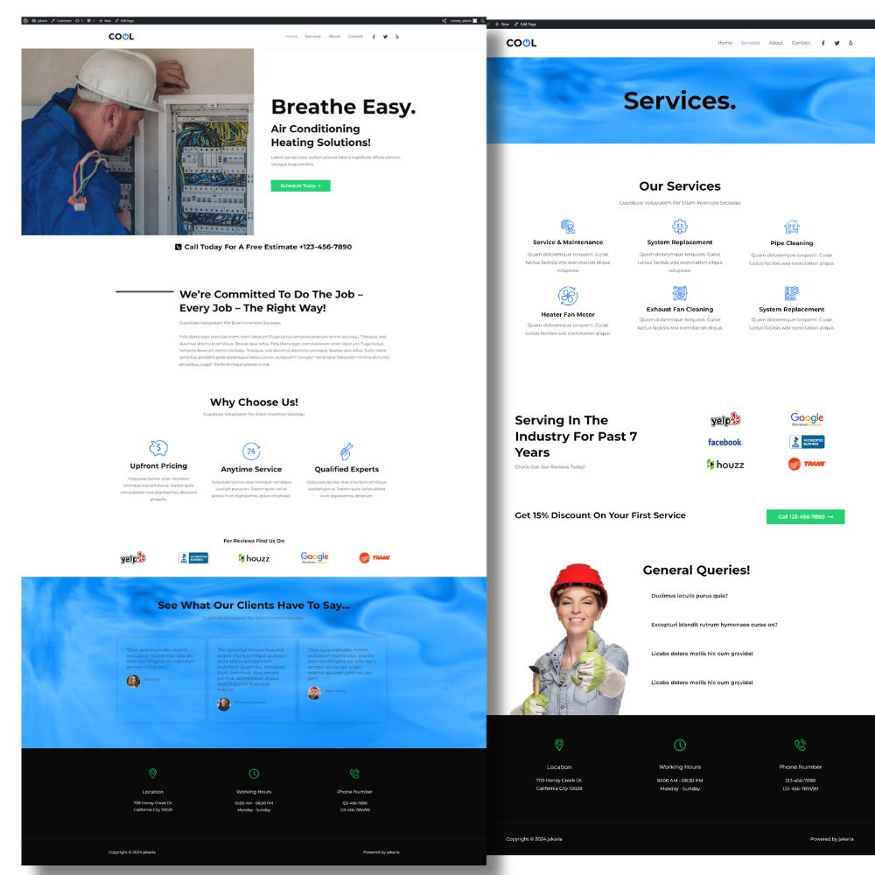Select Contact in the header menu
875x875 pixels.
click(x=355, y=36)
